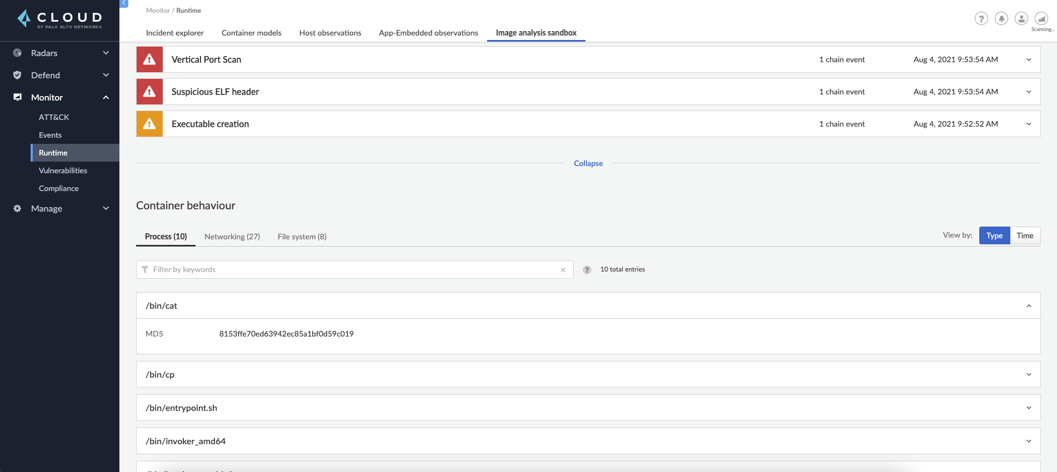Expand the Vertical Port Scan event
1057x472 pixels.
[x=1029, y=59]
